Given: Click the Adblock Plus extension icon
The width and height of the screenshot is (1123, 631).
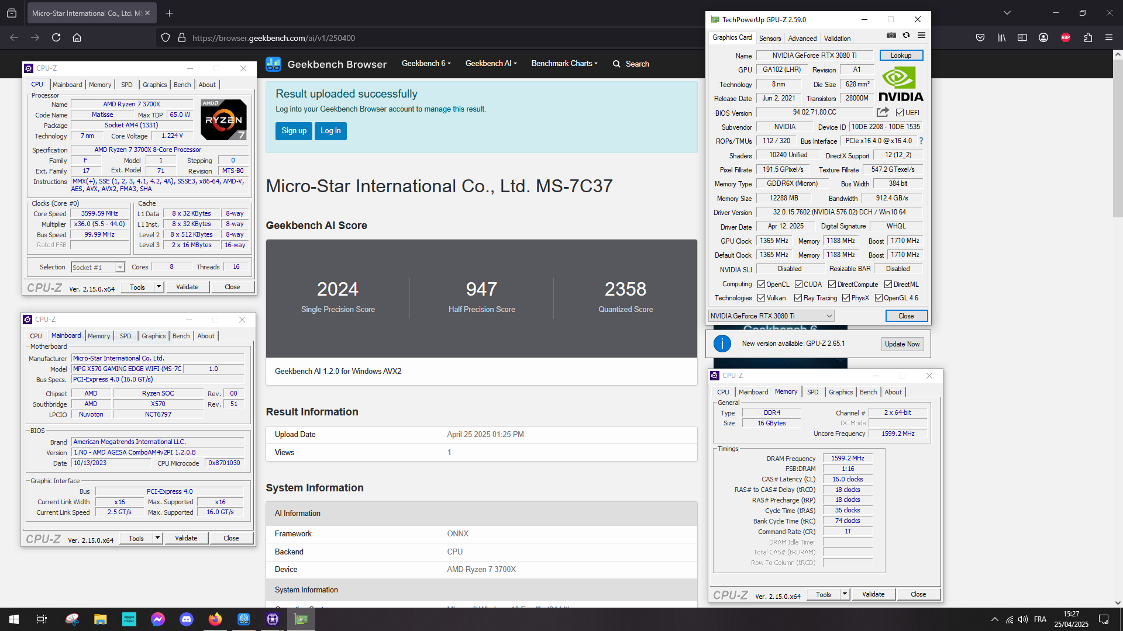Looking at the screenshot, I should coord(1066,38).
